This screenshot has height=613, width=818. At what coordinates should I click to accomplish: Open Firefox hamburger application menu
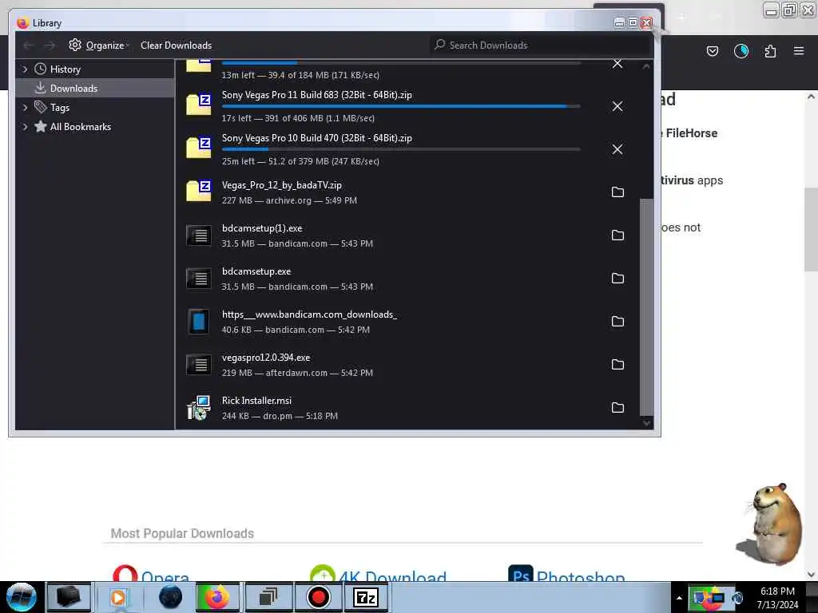coord(799,51)
